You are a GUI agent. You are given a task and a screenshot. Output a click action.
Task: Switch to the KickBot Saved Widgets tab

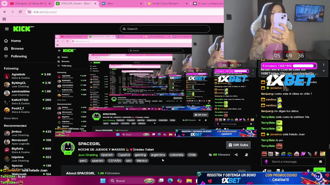click(168, 4)
